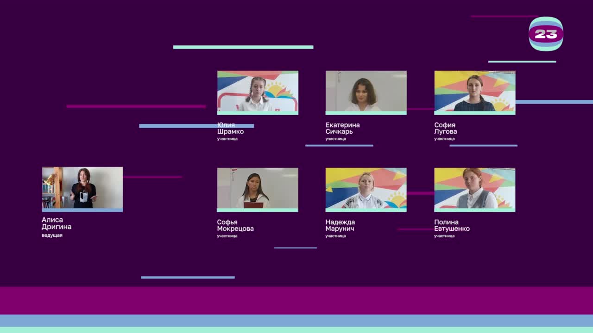
Task: Click участница caption under Екатерина Сичкарь
Action: pos(335,139)
